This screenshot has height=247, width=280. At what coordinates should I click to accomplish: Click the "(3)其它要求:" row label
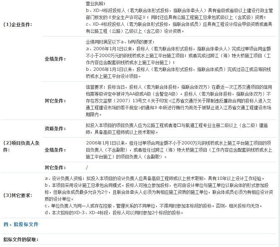(x=18, y=195)
